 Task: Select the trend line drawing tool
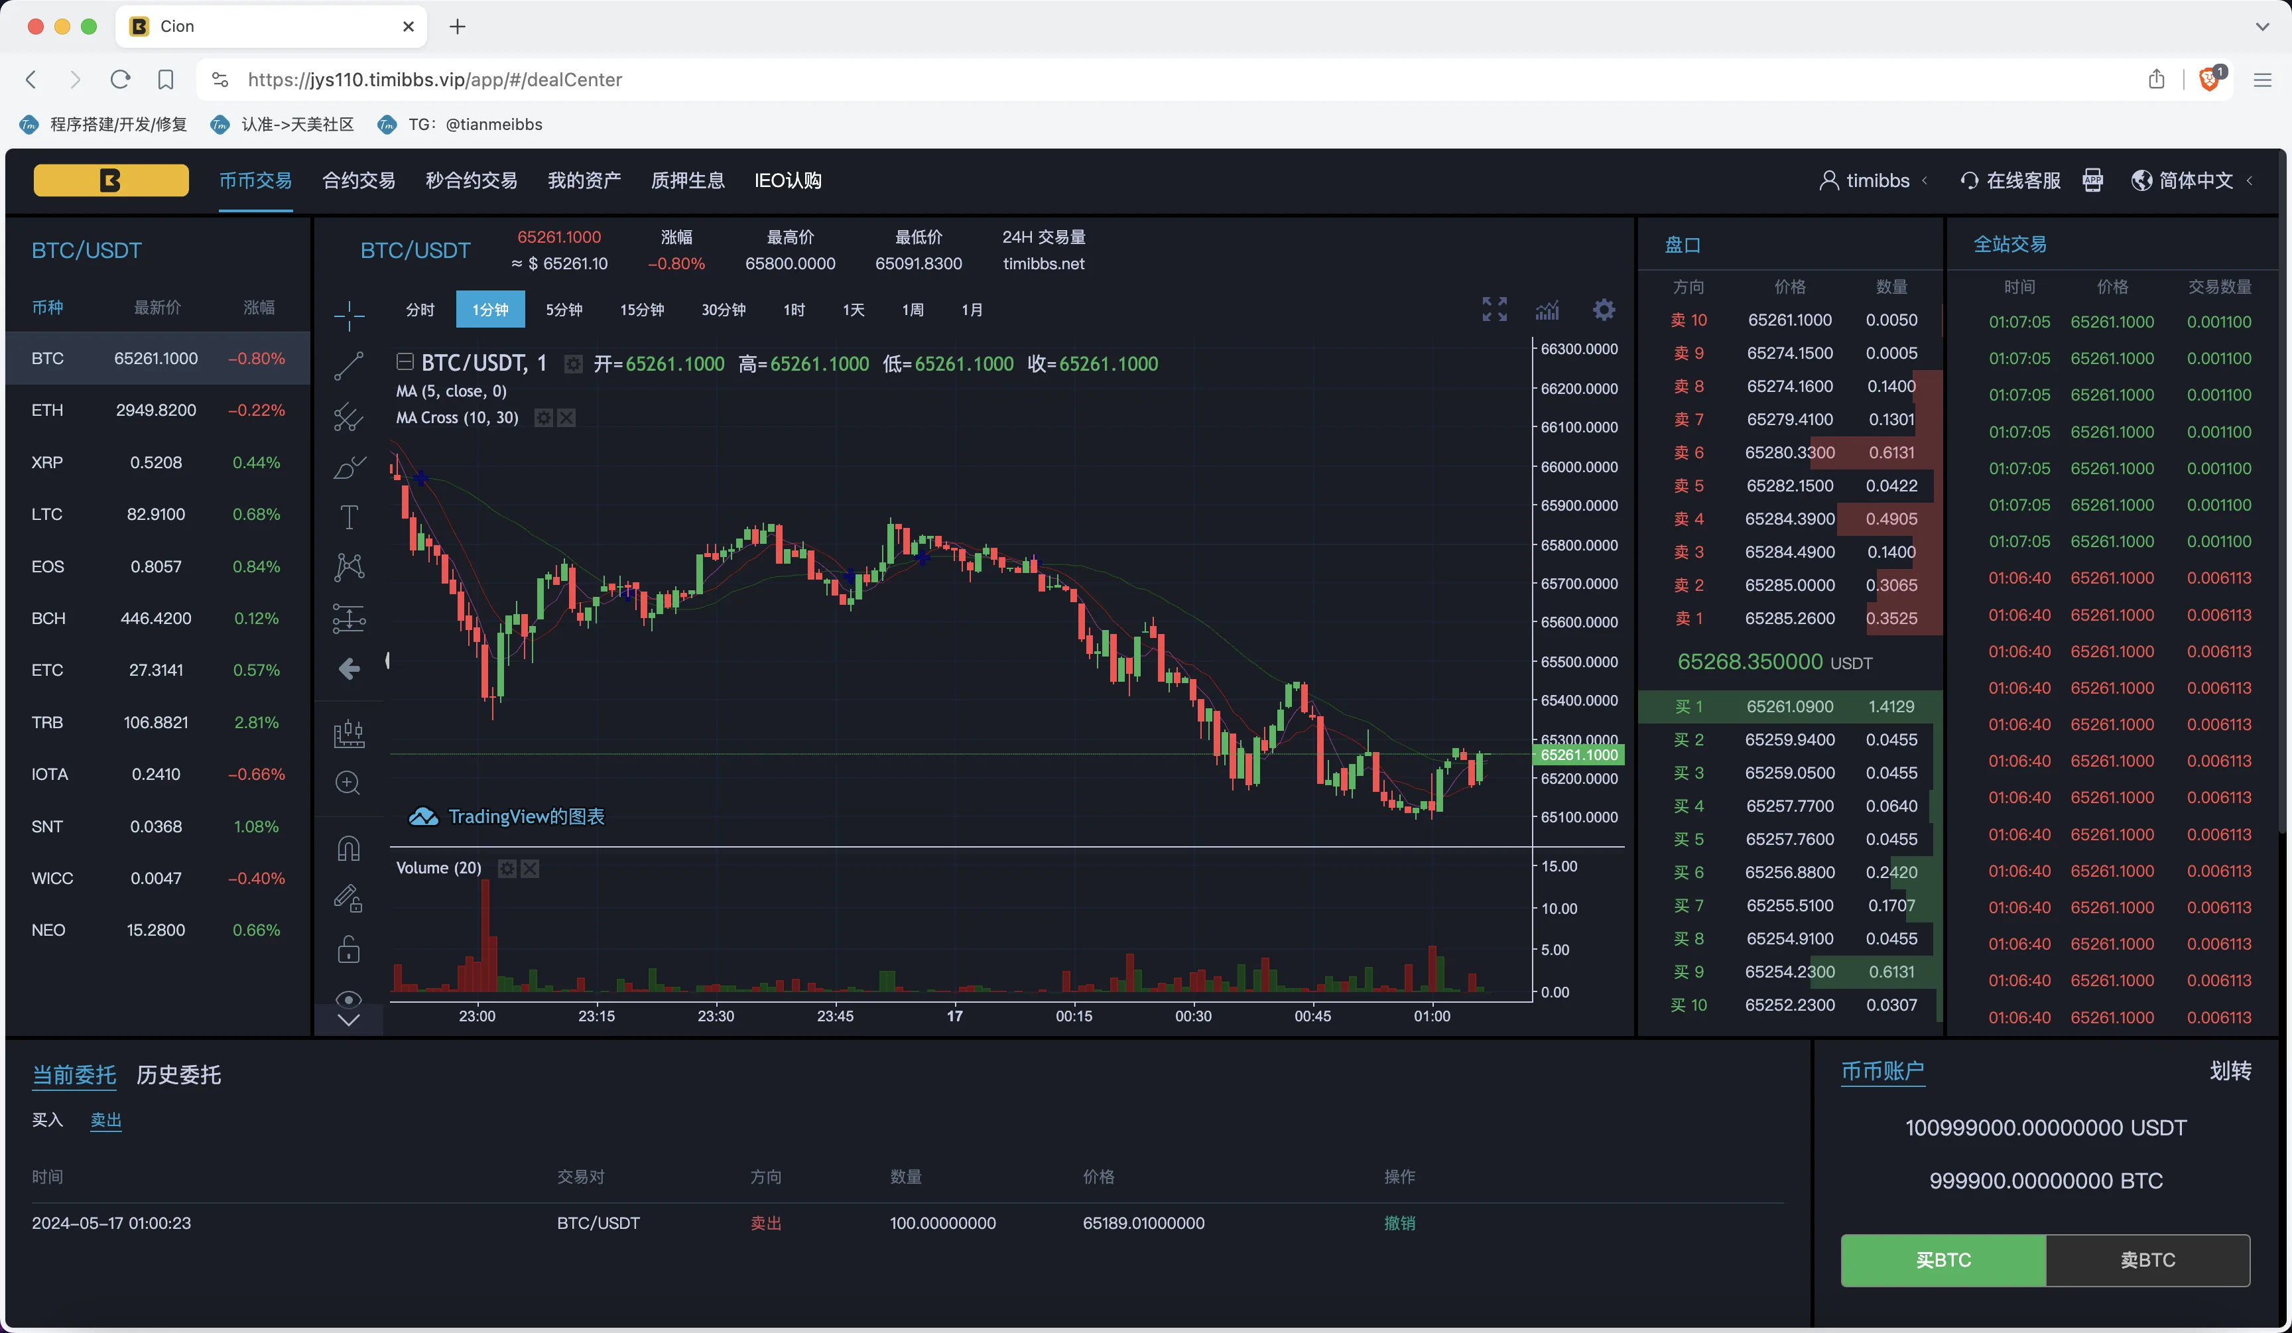[348, 365]
